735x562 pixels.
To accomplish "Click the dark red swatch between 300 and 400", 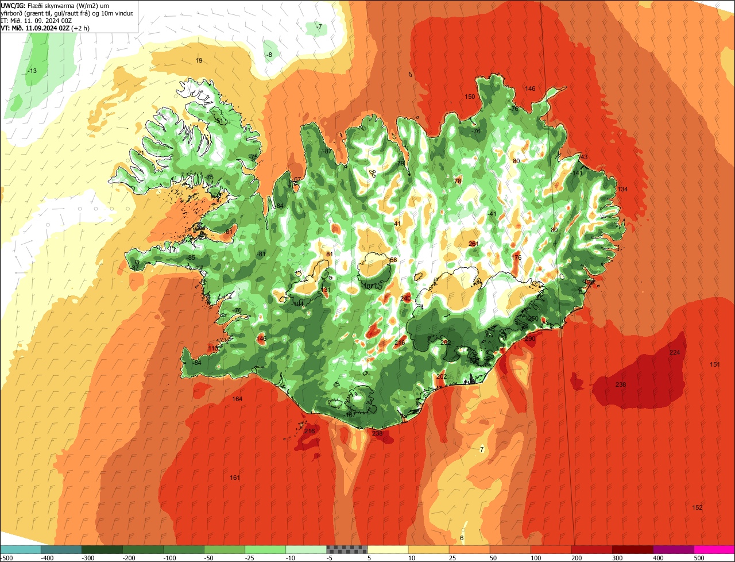I will click(x=632, y=549).
